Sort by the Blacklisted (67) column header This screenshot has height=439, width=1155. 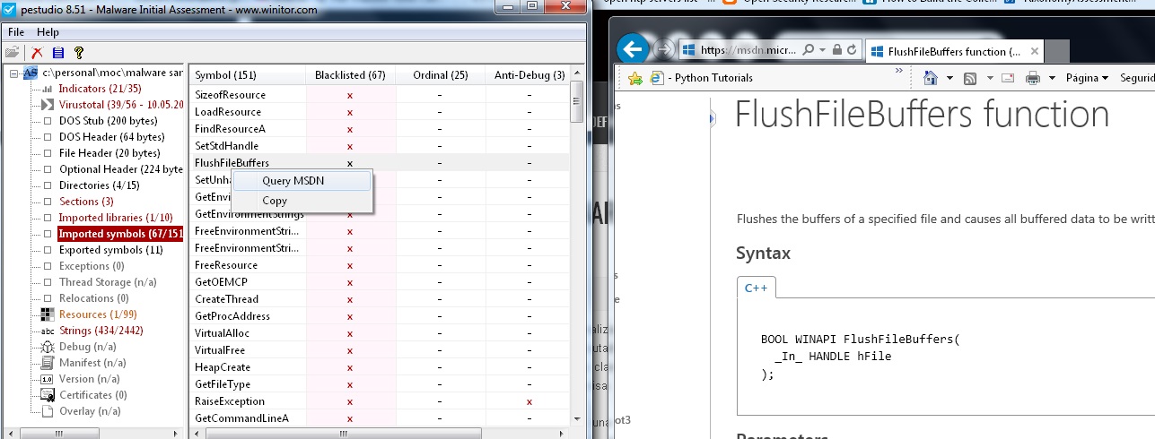(x=350, y=75)
